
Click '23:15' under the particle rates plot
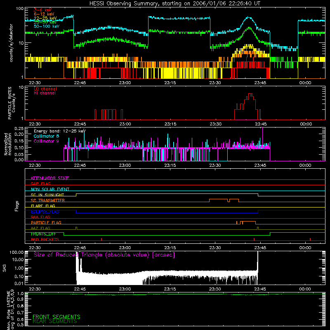(170, 124)
